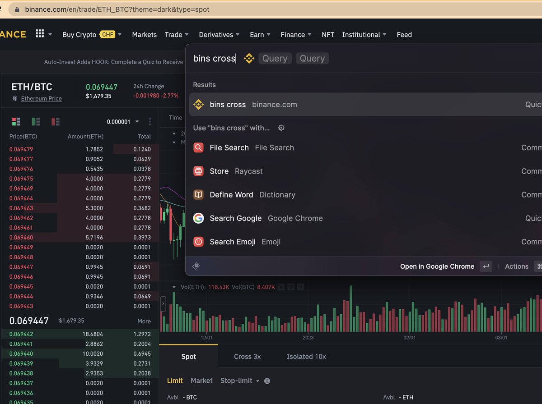Open the Binance apps grid menu
This screenshot has width=542, height=404.
tap(40, 34)
